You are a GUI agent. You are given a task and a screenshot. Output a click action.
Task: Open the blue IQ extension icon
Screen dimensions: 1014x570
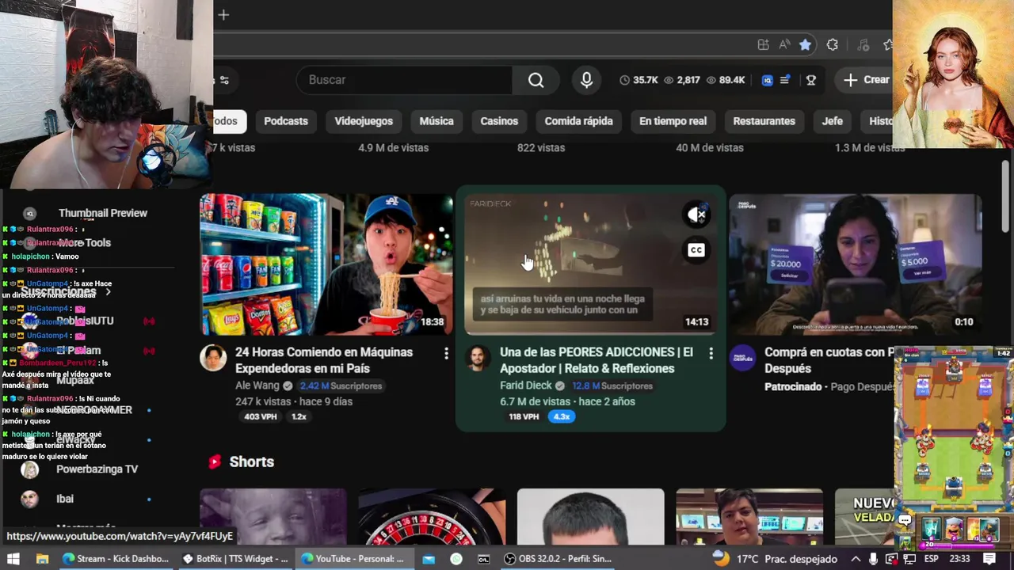pos(767,80)
